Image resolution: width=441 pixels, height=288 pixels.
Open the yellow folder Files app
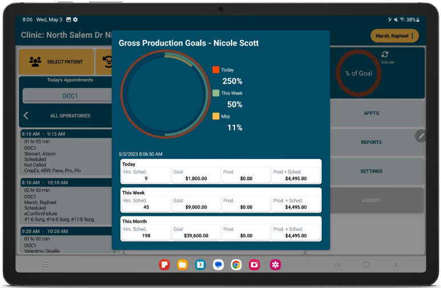point(183,265)
